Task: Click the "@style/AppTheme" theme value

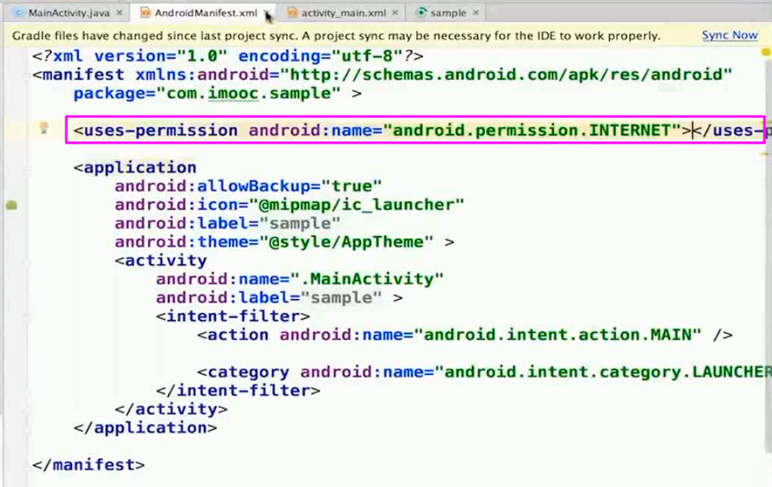Action: [347, 242]
